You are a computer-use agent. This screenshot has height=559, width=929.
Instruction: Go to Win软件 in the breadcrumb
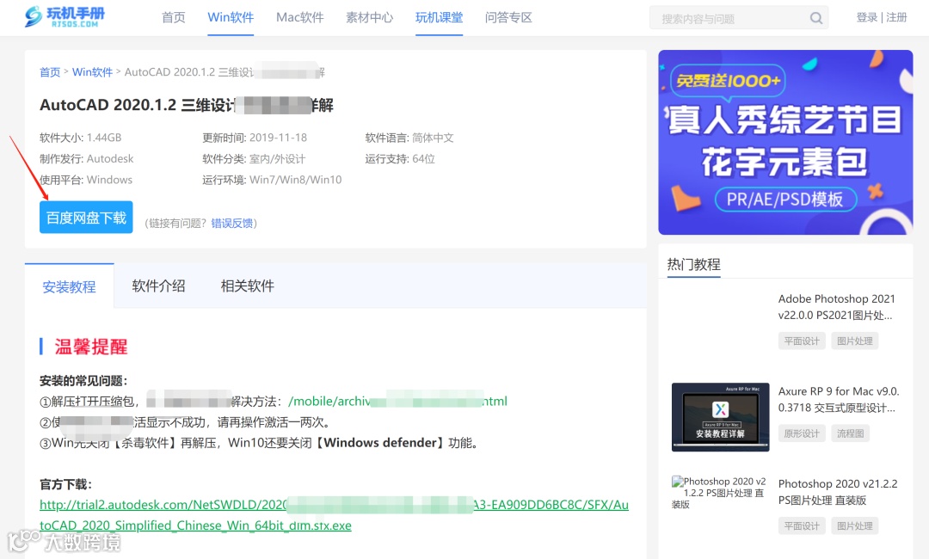(92, 72)
